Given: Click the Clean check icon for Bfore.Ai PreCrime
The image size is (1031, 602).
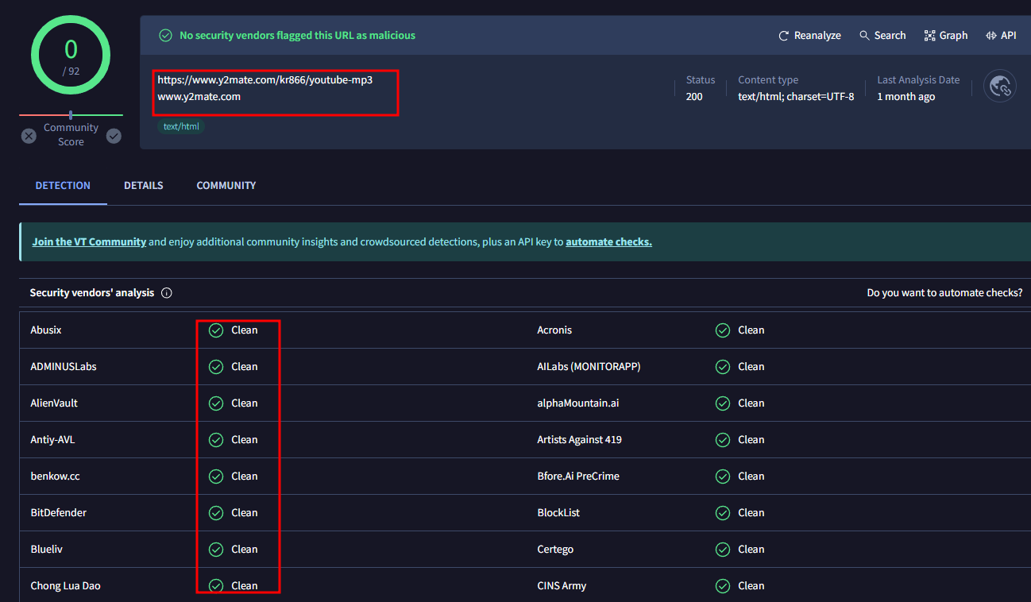Looking at the screenshot, I should point(723,477).
